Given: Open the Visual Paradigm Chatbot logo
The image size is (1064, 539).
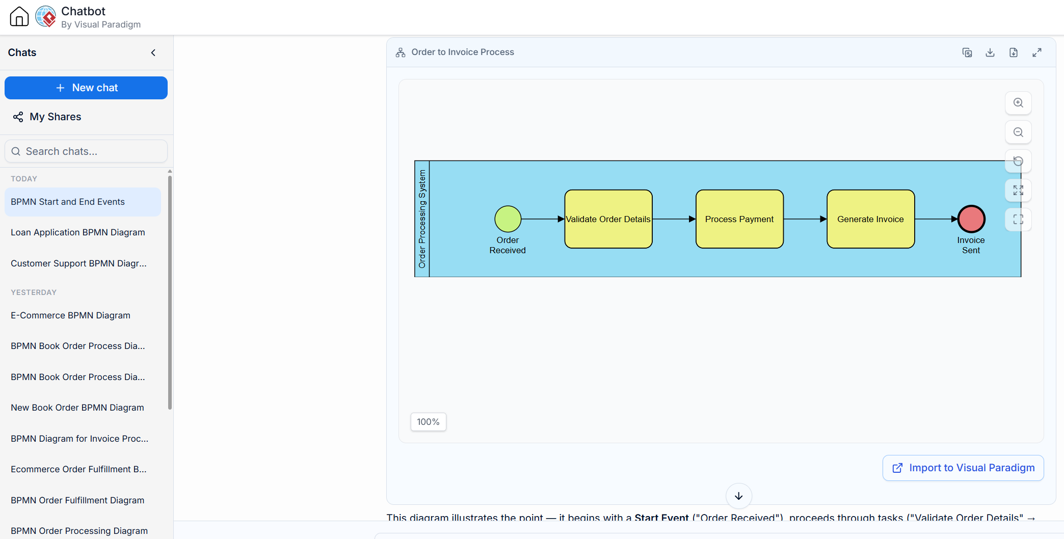Looking at the screenshot, I should coord(46,16).
